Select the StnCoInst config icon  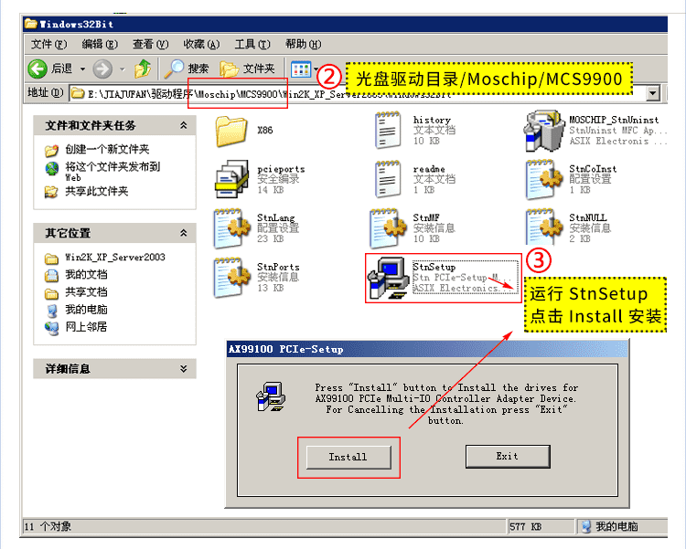(544, 179)
